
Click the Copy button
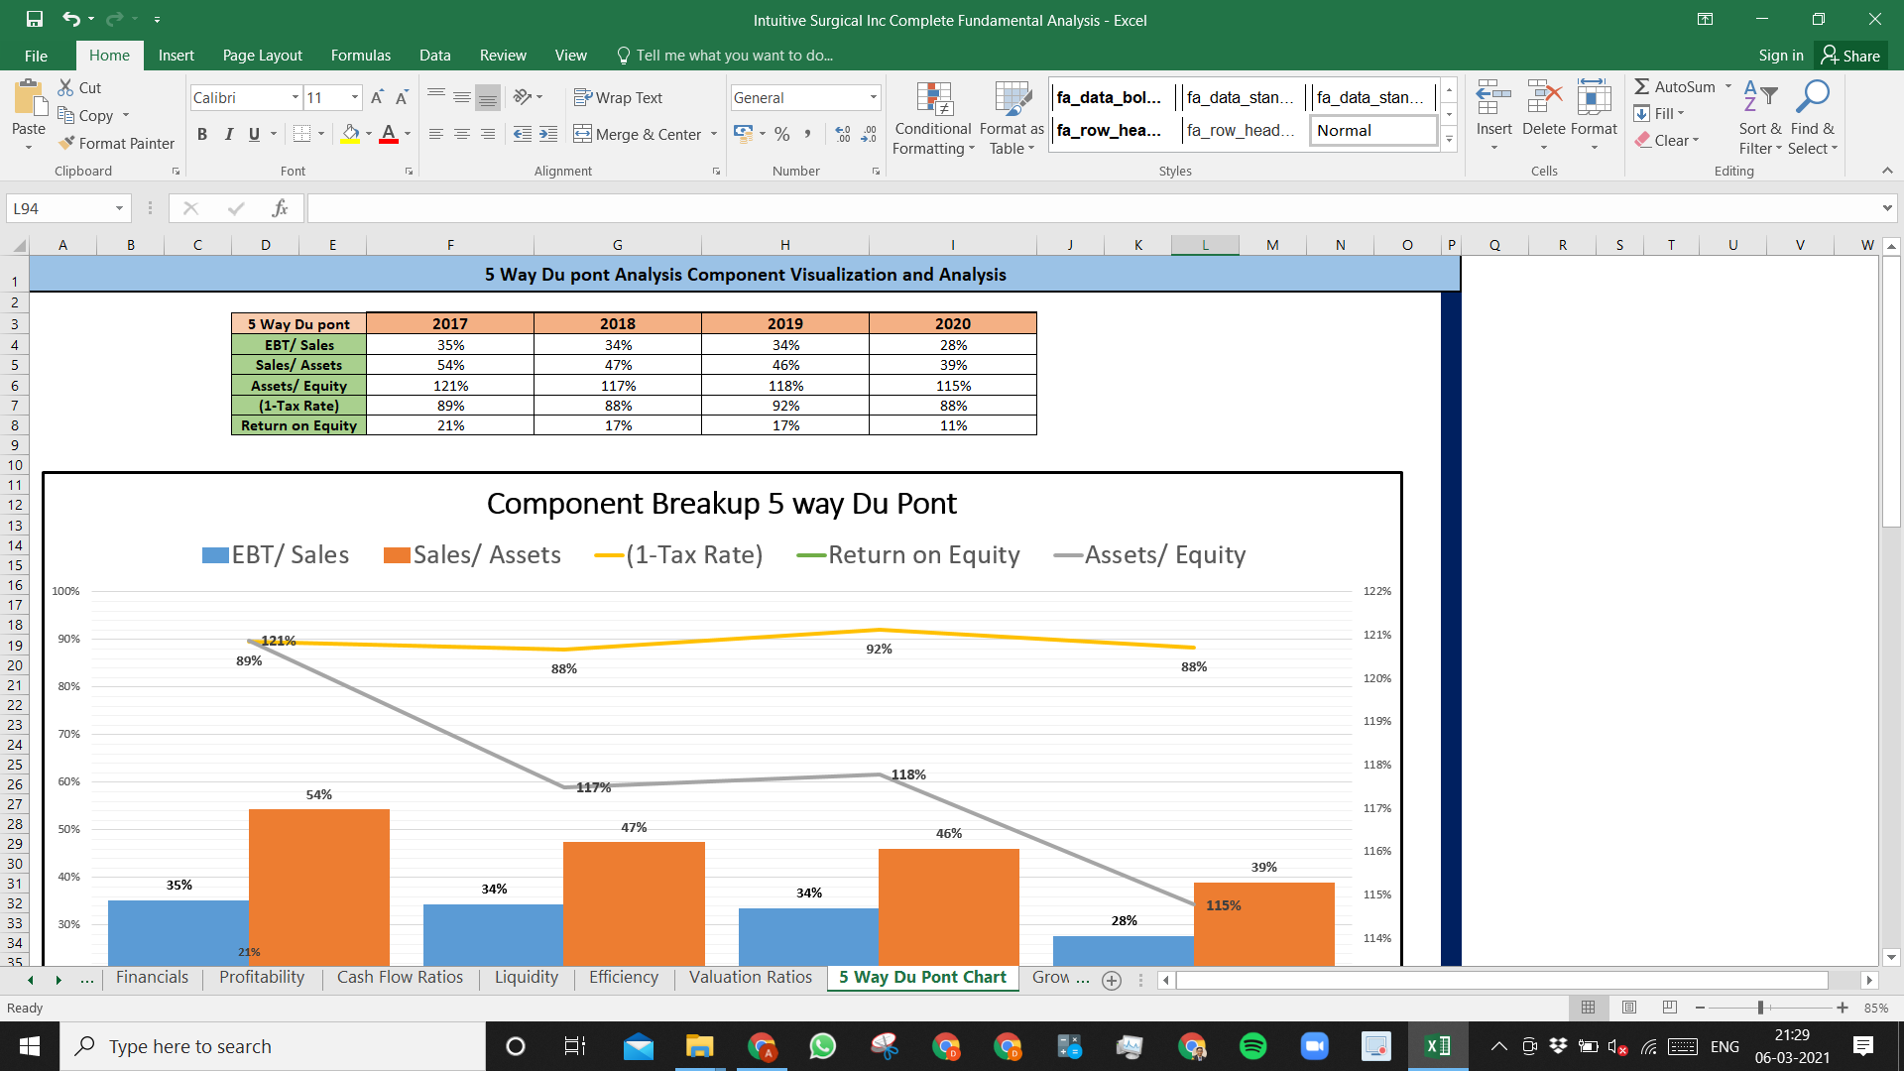tap(84, 115)
